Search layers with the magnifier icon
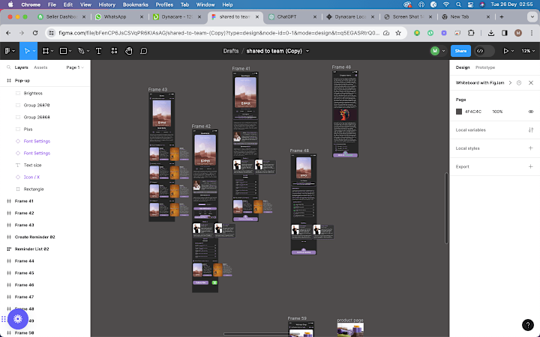 (9, 67)
